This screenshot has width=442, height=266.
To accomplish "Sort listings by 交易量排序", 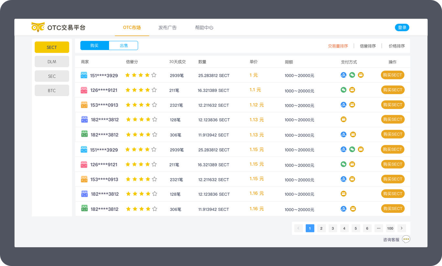I will click(338, 46).
